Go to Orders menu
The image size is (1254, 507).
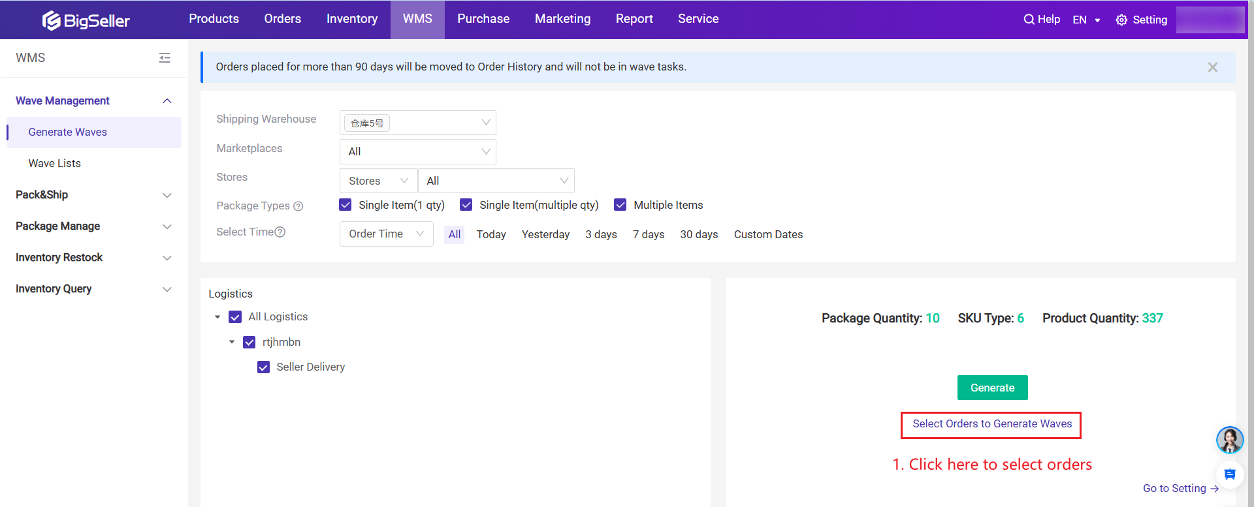coord(283,19)
